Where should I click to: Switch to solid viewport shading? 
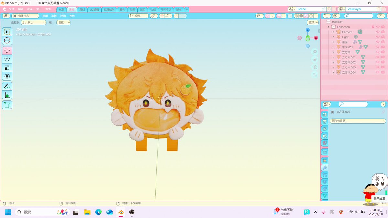pos(301,16)
